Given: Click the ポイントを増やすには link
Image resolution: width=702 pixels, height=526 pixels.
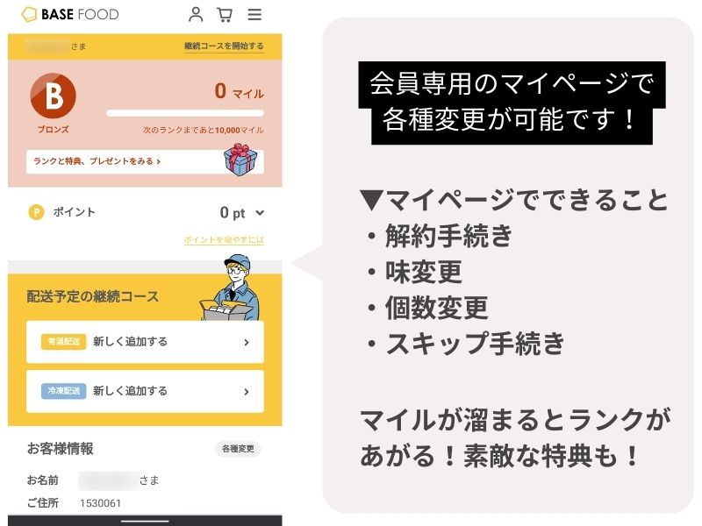Looking at the screenshot, I should click(224, 239).
